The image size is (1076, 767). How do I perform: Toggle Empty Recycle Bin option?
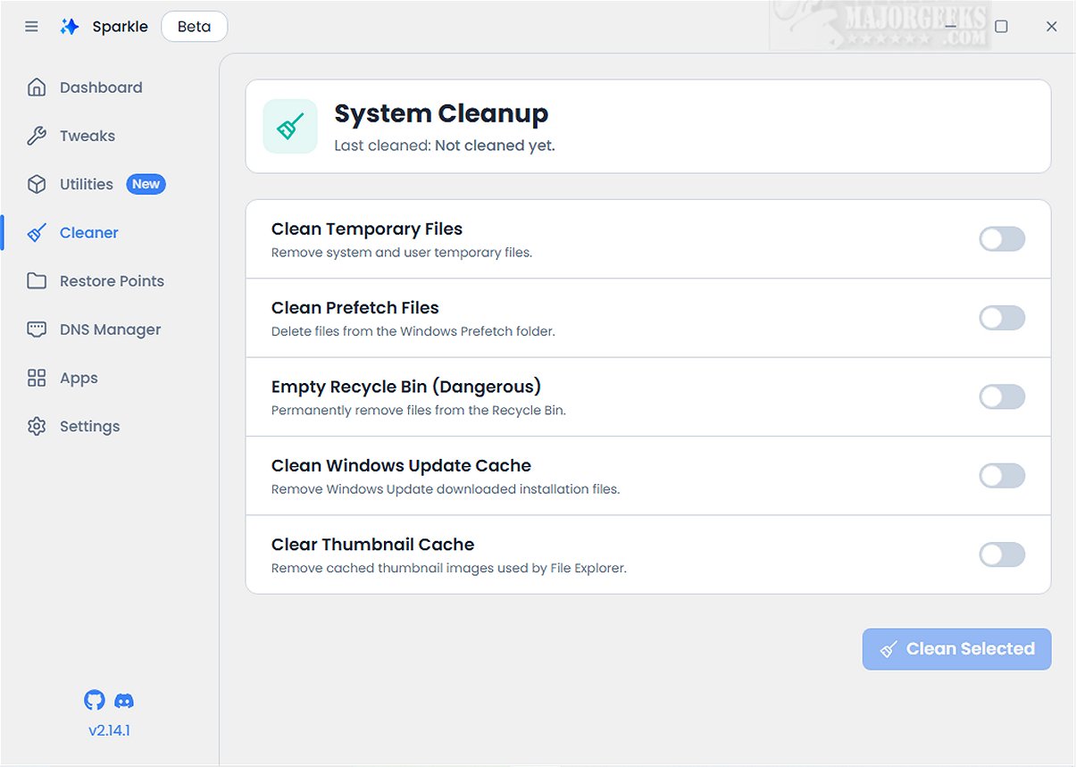1002,396
